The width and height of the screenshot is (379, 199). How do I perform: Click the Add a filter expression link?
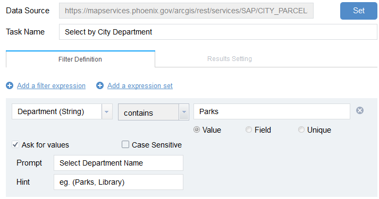tap(51, 85)
